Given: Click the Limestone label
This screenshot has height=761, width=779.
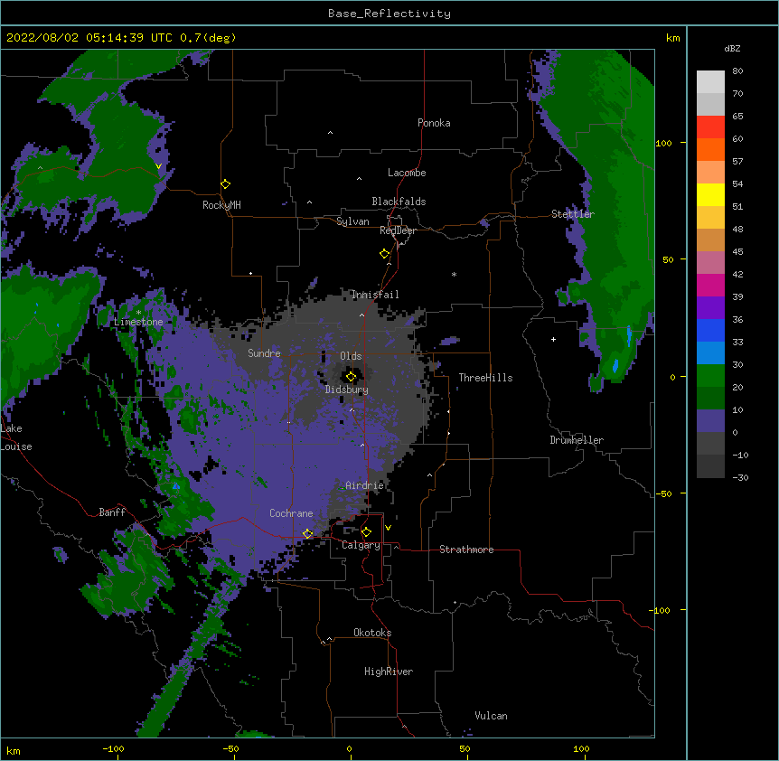Looking at the screenshot, I should [138, 322].
